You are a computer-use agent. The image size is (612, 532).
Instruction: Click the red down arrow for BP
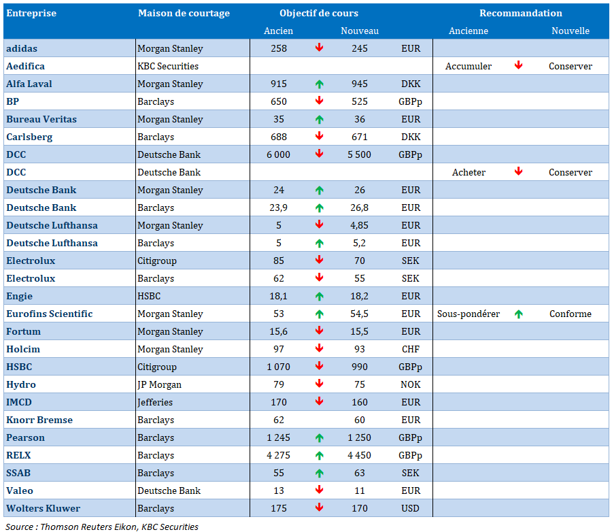(319, 101)
